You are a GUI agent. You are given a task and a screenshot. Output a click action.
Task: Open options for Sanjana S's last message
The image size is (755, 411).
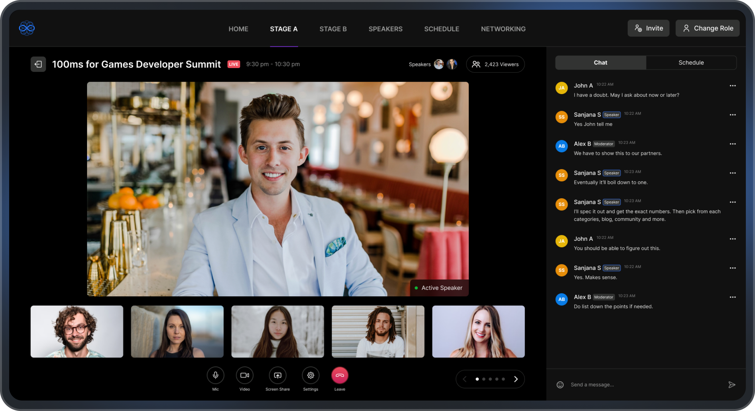pyautogui.click(x=732, y=268)
